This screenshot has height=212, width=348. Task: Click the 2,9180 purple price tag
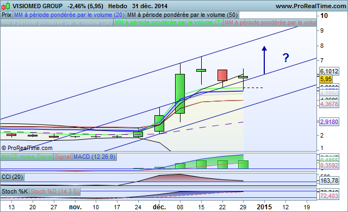329,122
